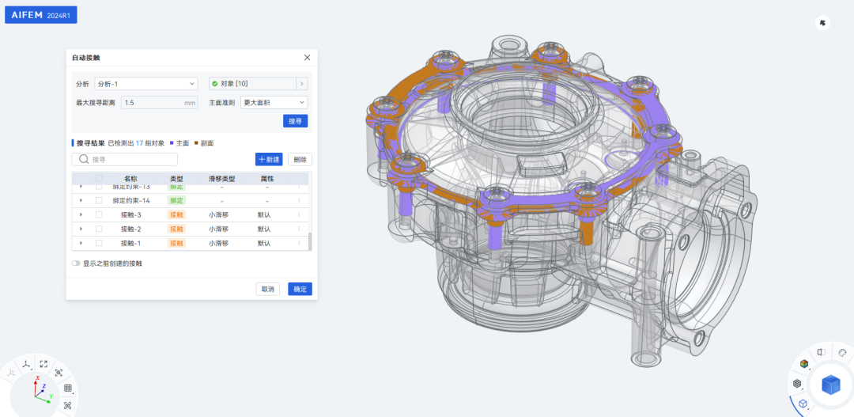Open the color palette icon

[843, 352]
